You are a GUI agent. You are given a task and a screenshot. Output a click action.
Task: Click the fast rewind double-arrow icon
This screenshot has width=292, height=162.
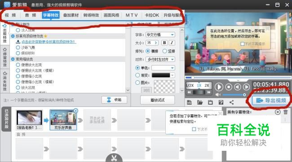click(189, 92)
